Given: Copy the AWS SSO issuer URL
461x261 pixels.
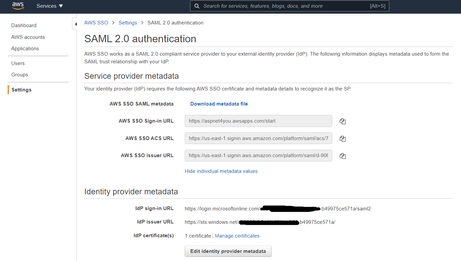Looking at the screenshot, I should (342, 156).
